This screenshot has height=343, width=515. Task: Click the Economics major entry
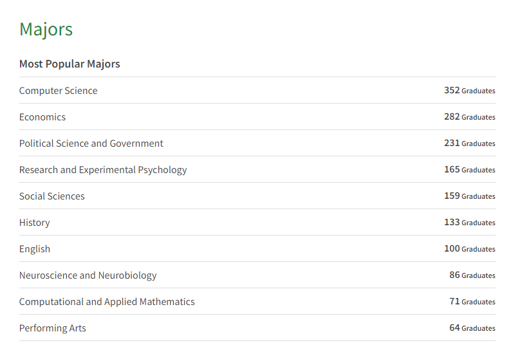pos(42,117)
